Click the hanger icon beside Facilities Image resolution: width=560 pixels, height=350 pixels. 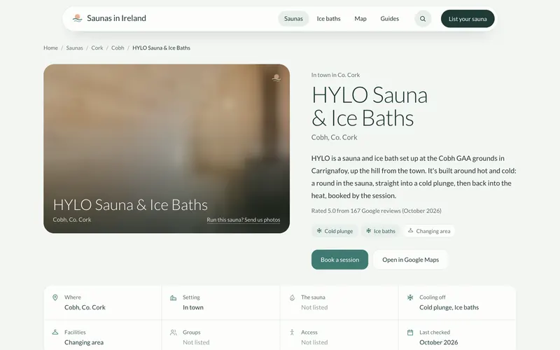55,332
